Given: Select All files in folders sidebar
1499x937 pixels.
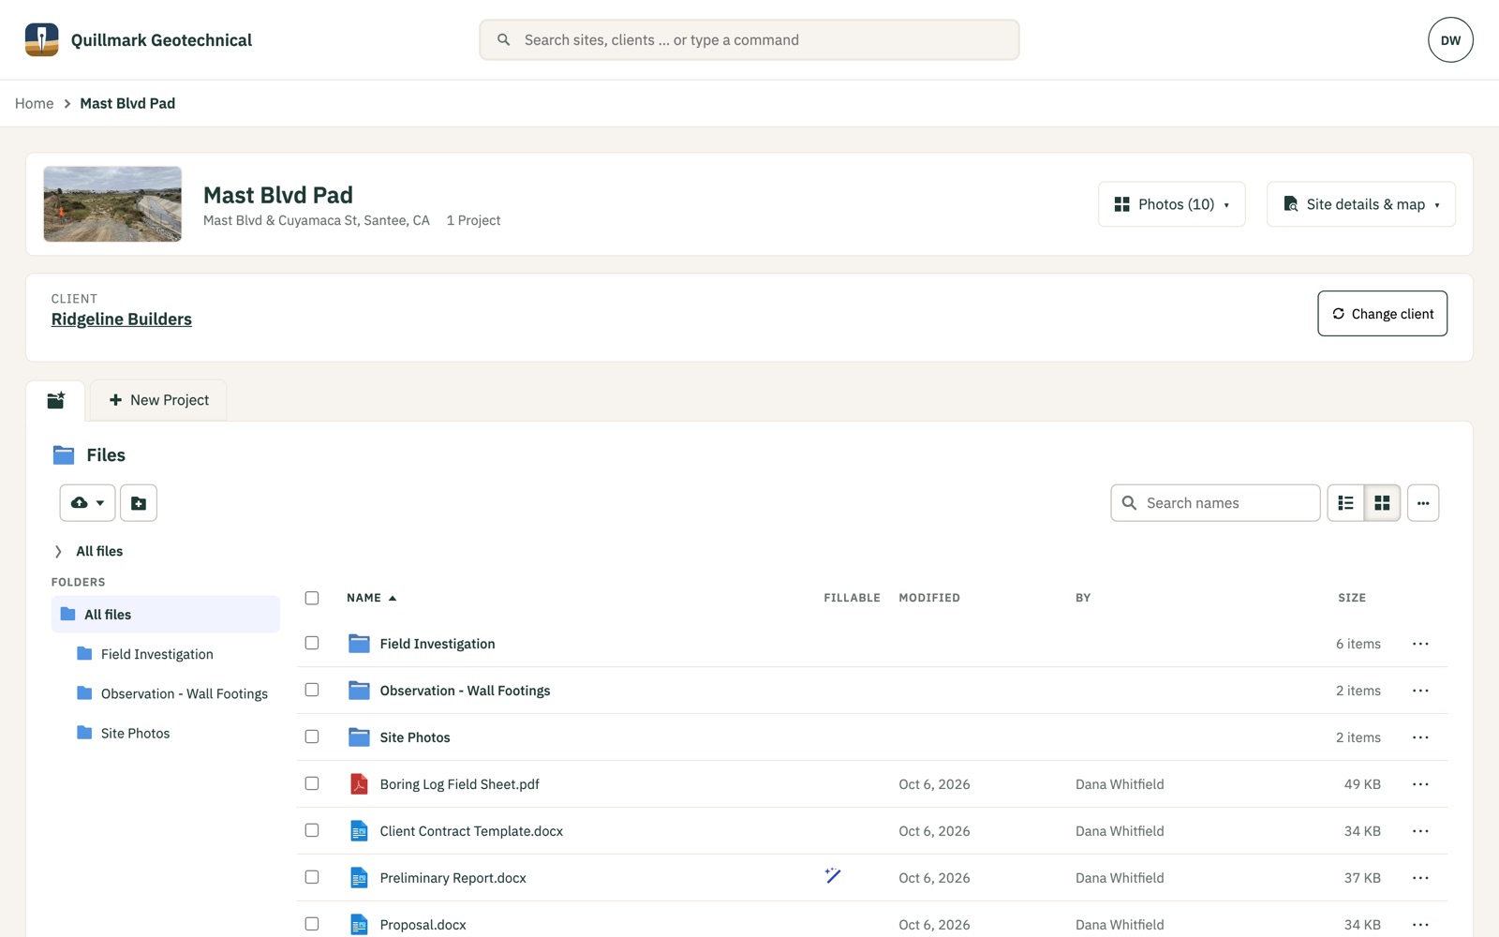Looking at the screenshot, I should pyautogui.click(x=166, y=615).
